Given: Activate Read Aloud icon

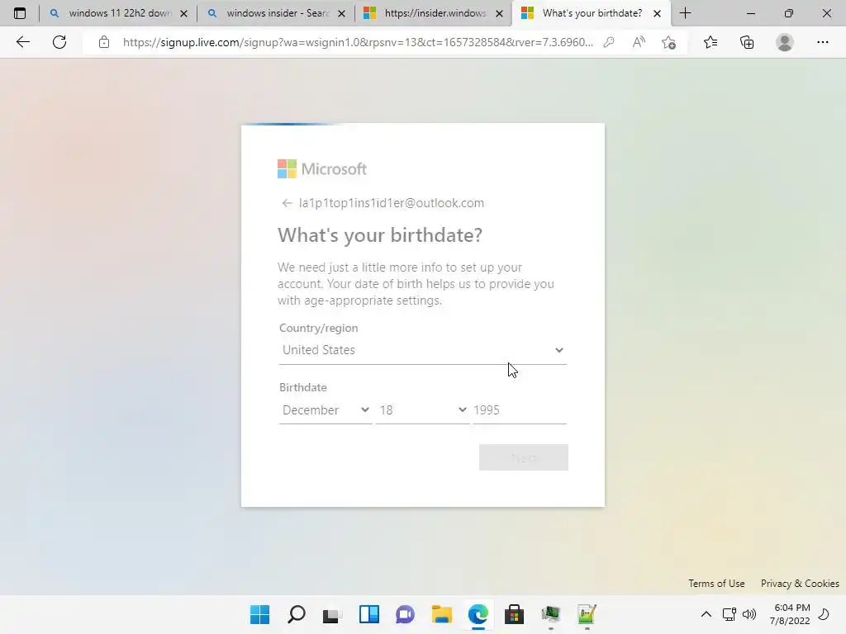Looking at the screenshot, I should [639, 42].
